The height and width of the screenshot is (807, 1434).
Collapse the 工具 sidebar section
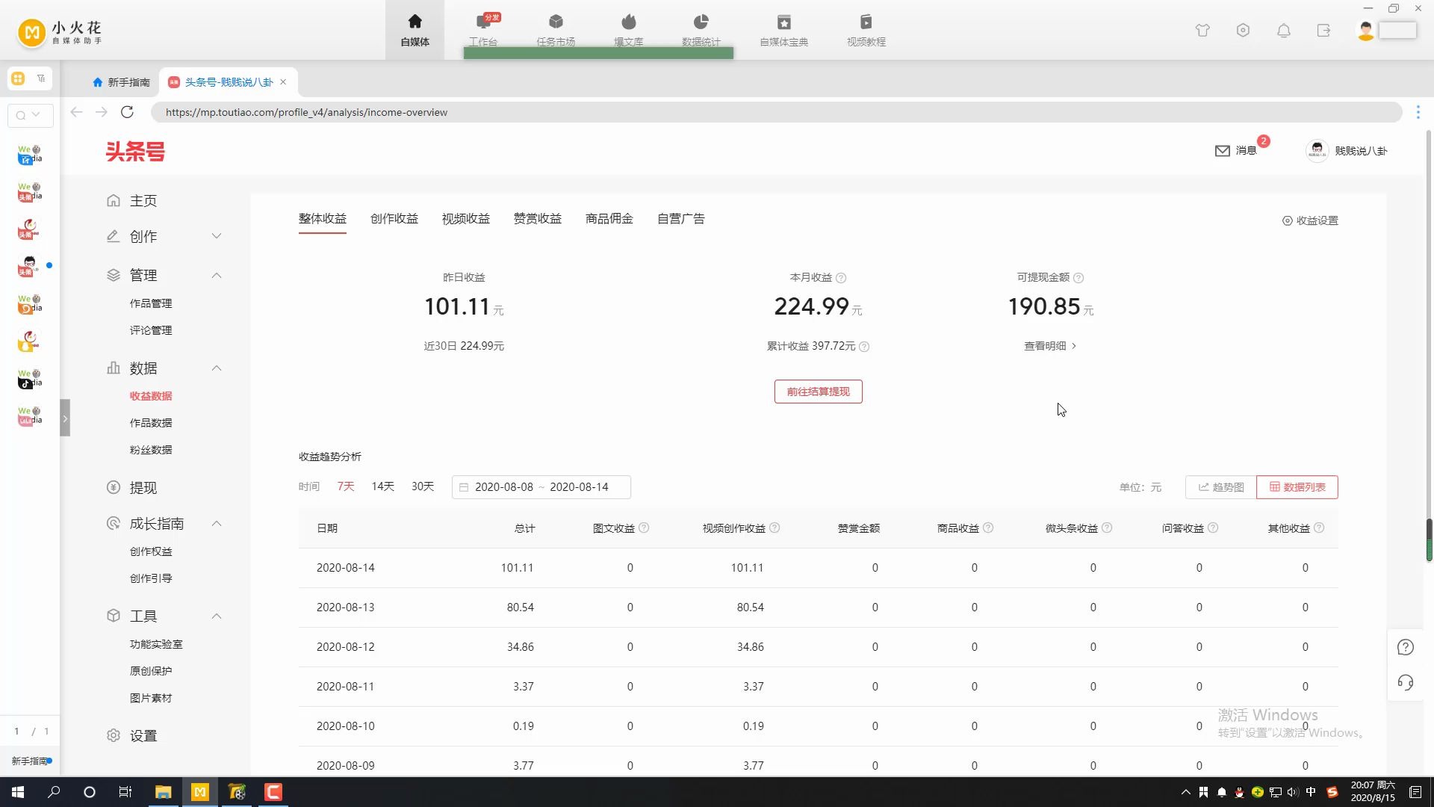pyautogui.click(x=217, y=616)
